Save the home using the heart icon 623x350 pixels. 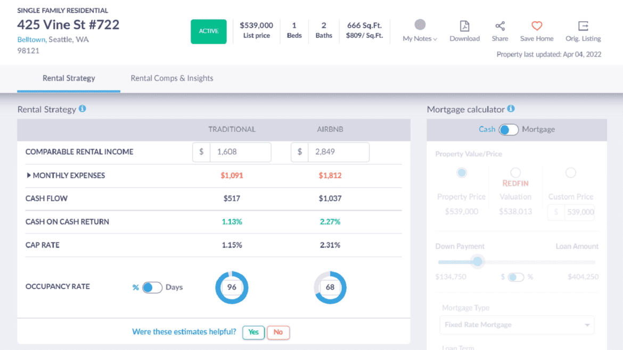[x=536, y=26]
